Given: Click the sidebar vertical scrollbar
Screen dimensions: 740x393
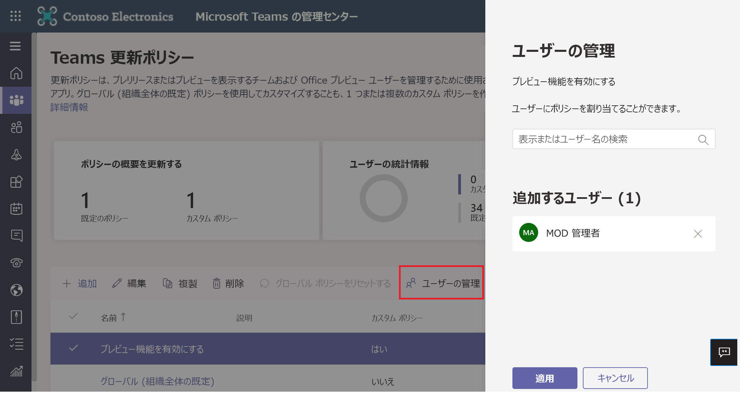Looking at the screenshot, I should [x=34, y=207].
